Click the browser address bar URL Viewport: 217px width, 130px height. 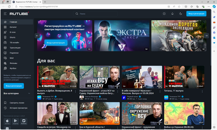[38, 6]
